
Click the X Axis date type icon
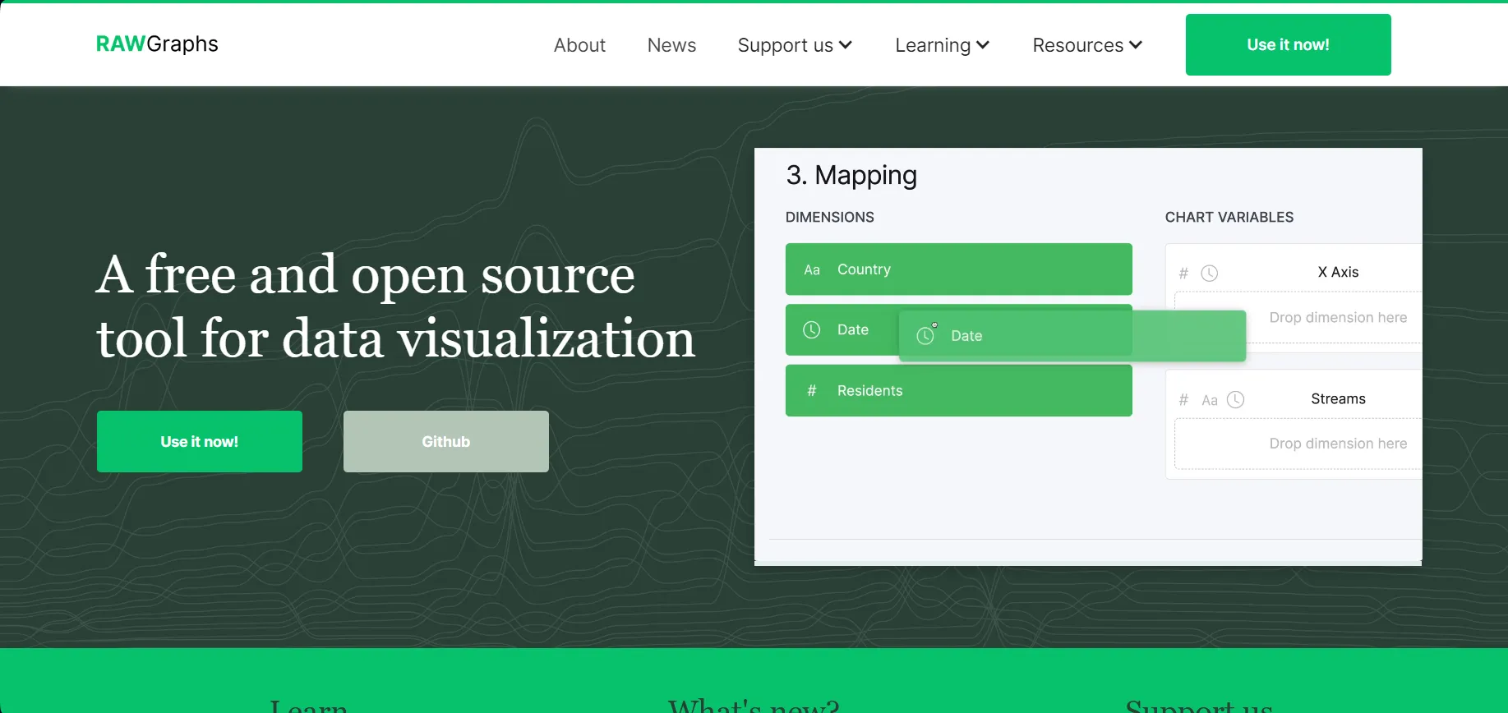(1210, 273)
